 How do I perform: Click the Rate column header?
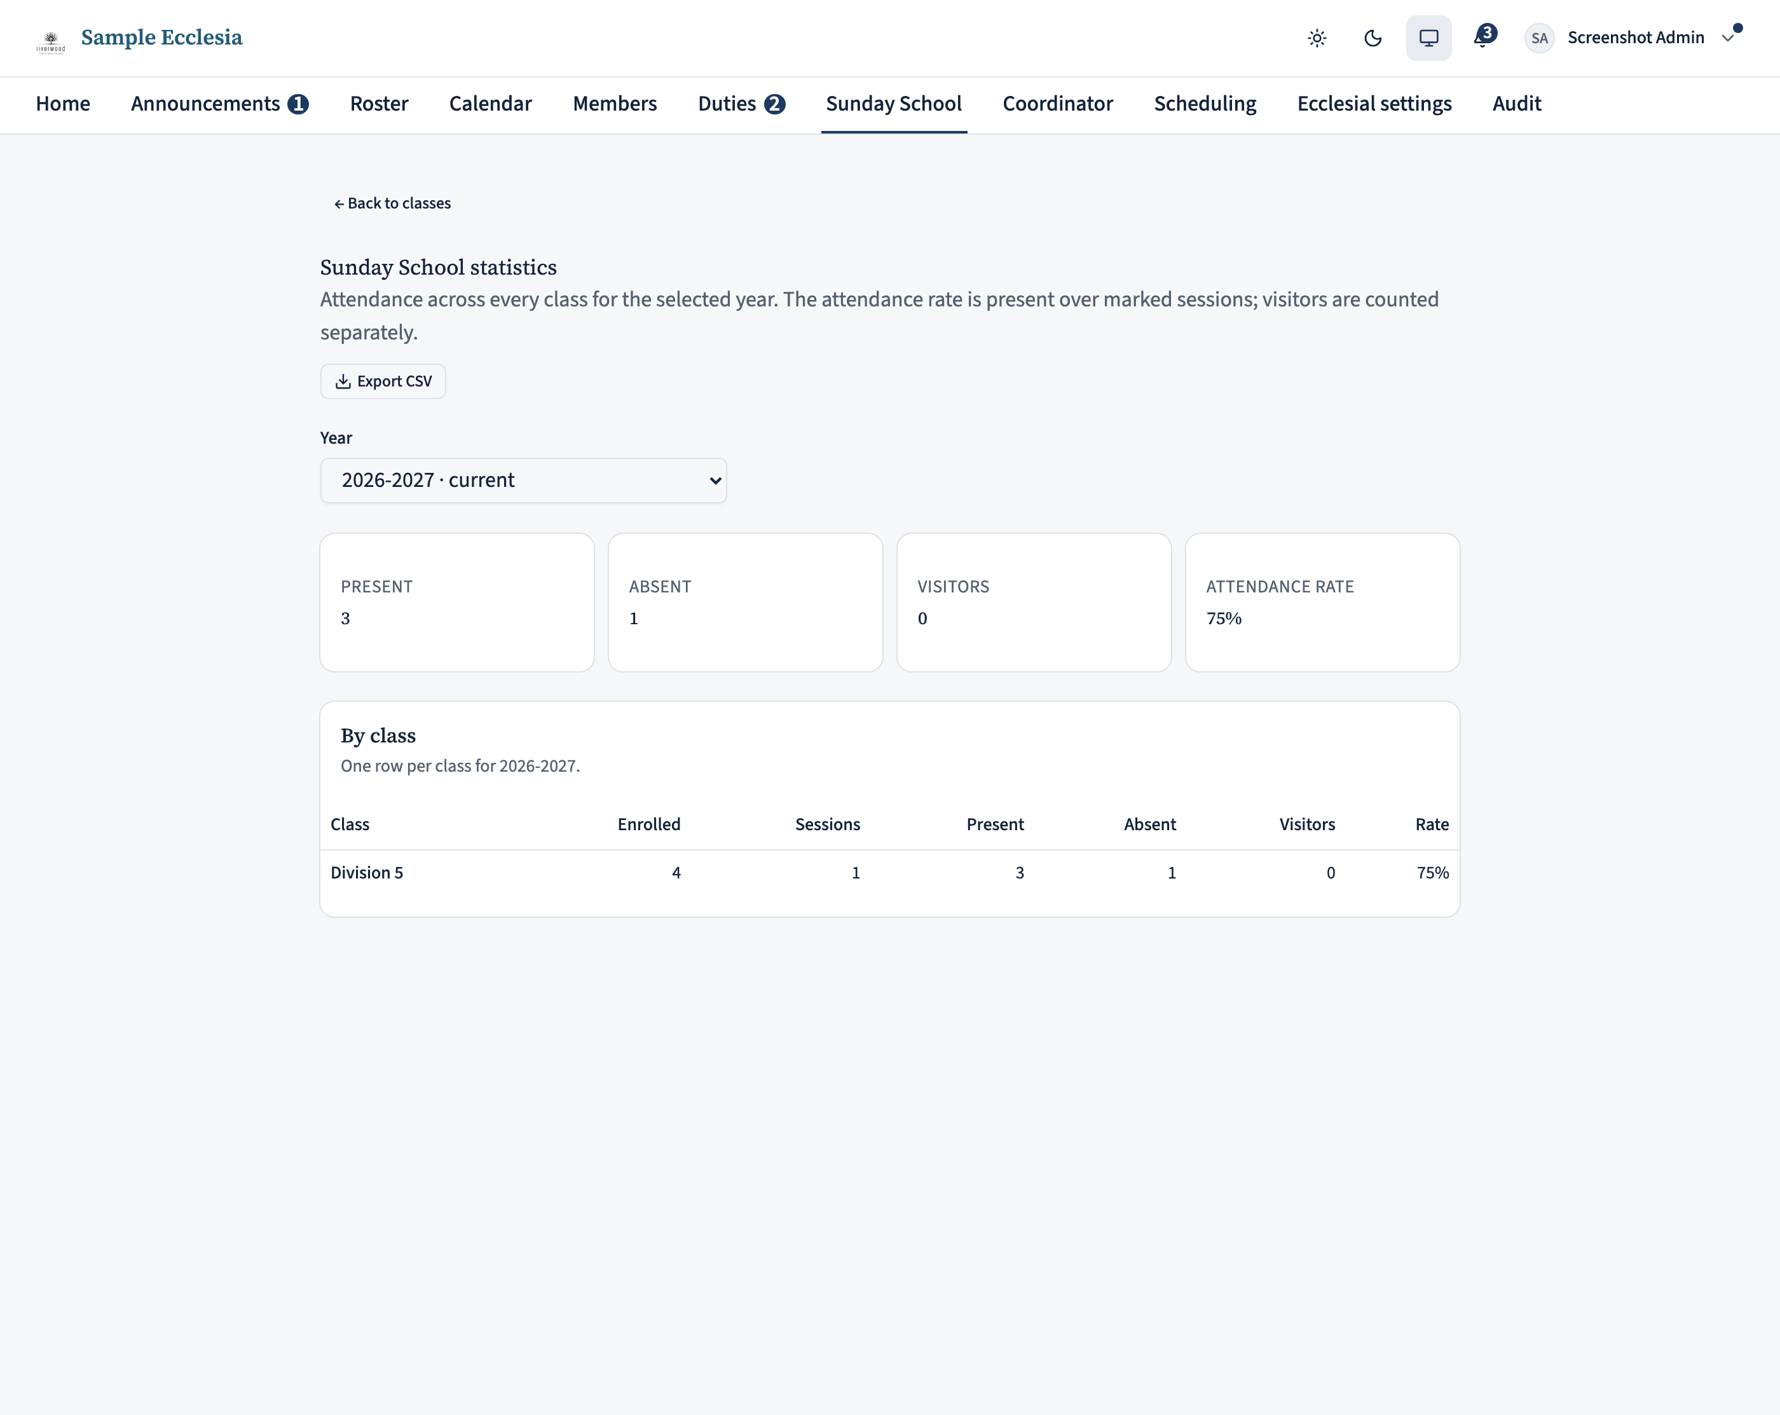[1432, 824]
